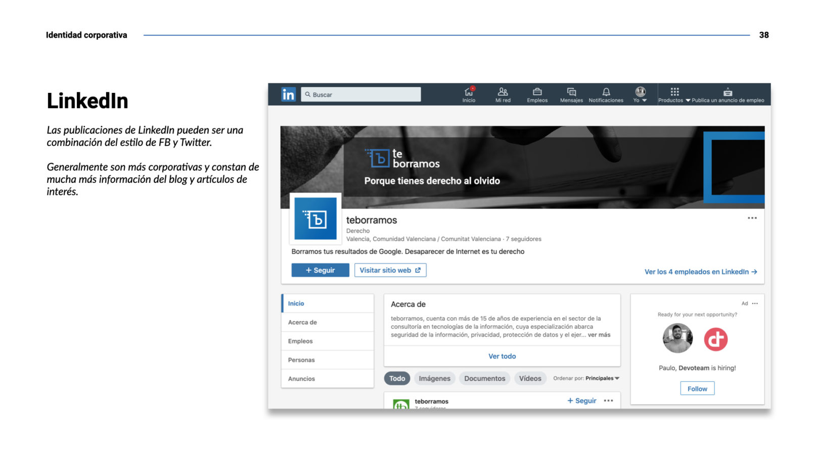This screenshot has width=815, height=458.
Task: Click the Ver todo link
Action: tap(502, 356)
